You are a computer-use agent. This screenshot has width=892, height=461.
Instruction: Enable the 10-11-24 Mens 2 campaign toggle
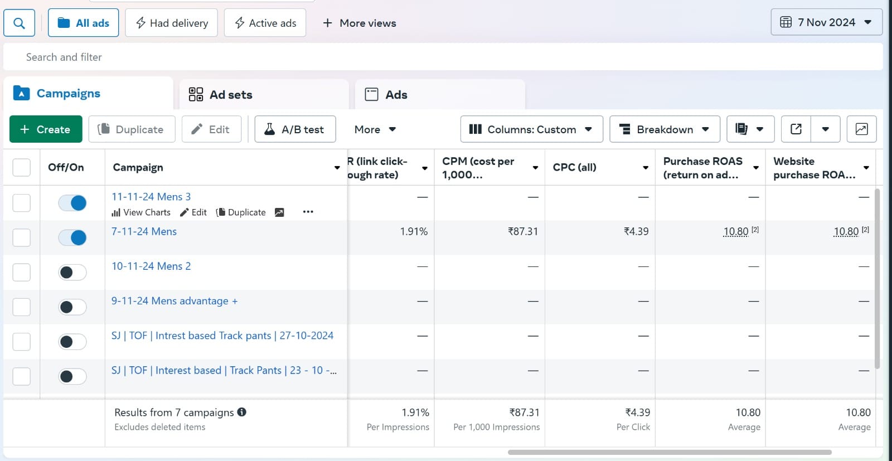pos(72,273)
